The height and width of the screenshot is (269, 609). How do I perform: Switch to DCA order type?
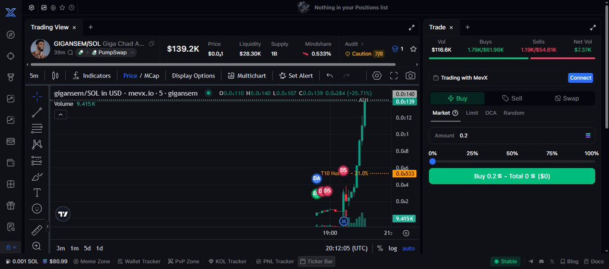[491, 113]
